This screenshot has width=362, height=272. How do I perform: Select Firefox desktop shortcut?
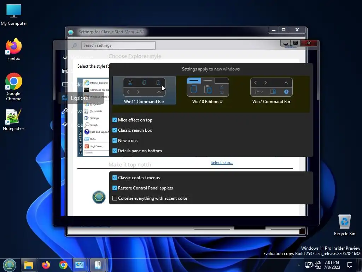click(14, 49)
